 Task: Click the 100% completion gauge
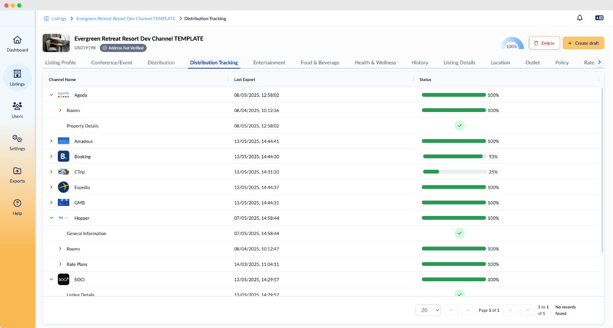pyautogui.click(x=512, y=43)
